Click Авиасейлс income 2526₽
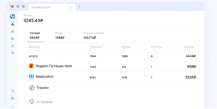The image size is (217, 109). click(190, 77)
